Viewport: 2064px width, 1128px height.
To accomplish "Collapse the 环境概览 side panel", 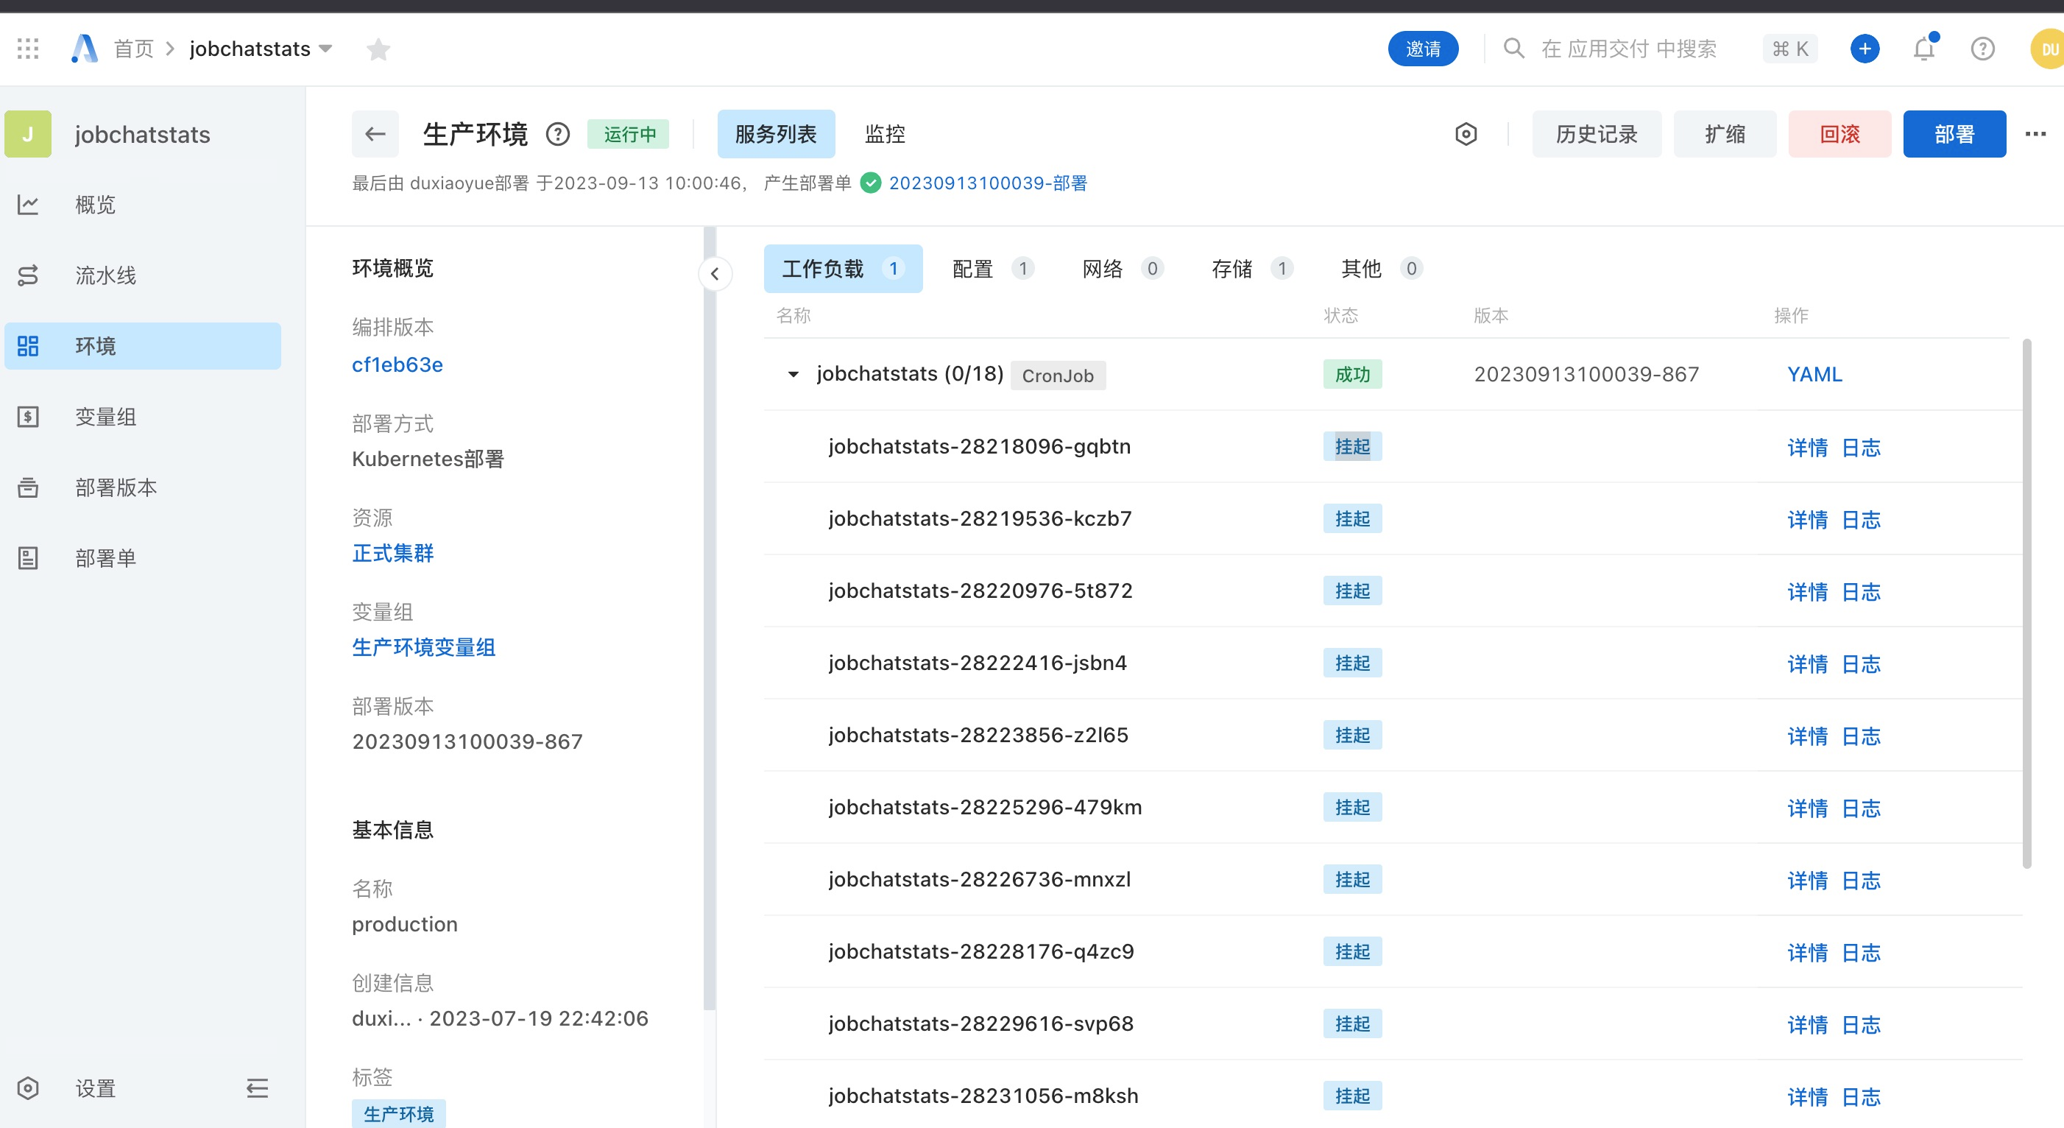I will 715,273.
